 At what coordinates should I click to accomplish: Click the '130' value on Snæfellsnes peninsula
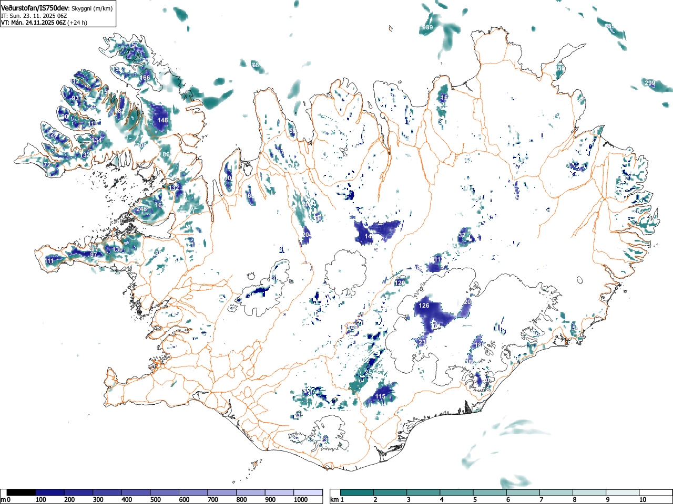118,249
